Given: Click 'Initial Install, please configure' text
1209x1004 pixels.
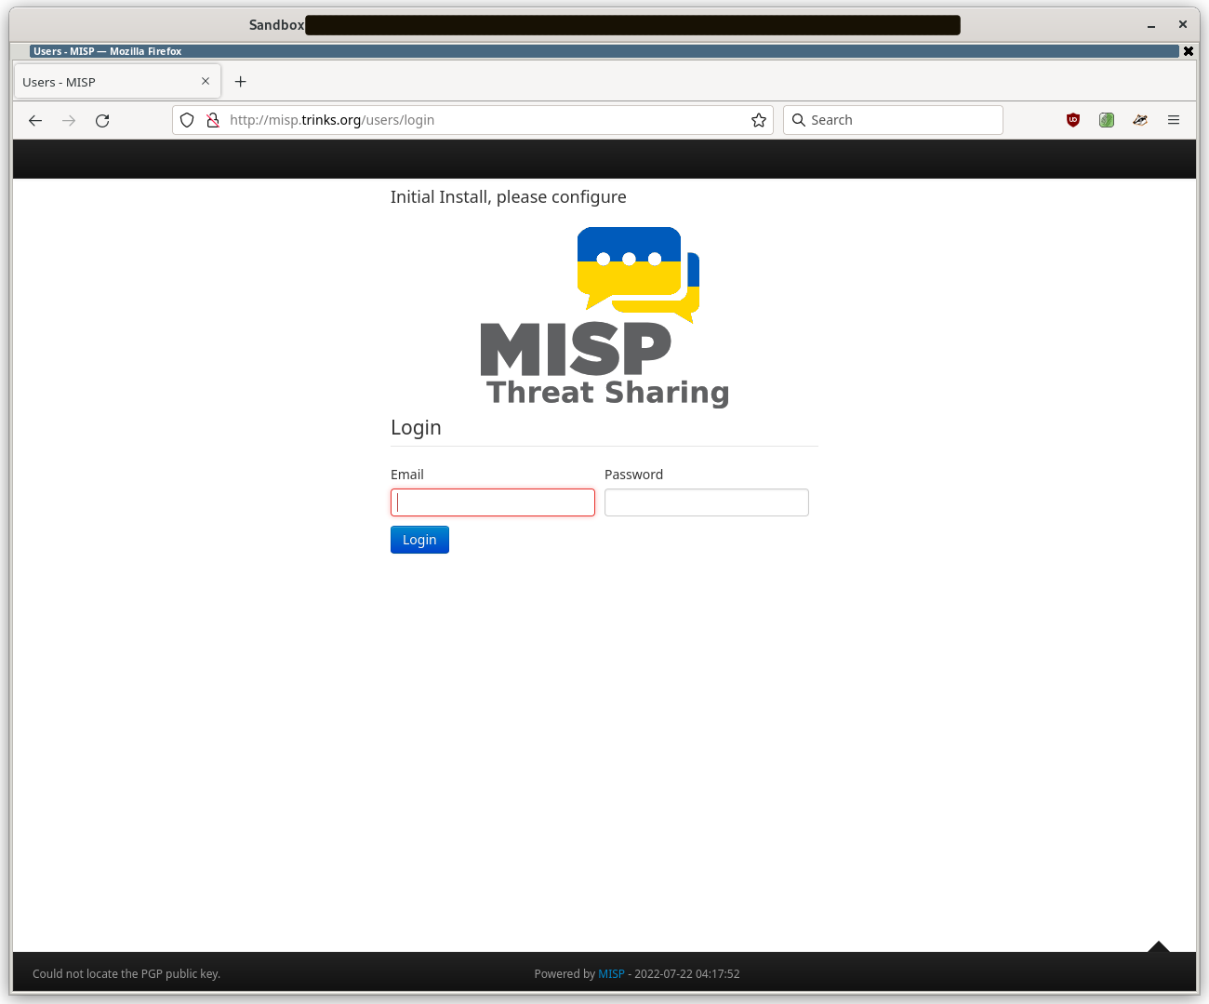Looking at the screenshot, I should pos(509,197).
